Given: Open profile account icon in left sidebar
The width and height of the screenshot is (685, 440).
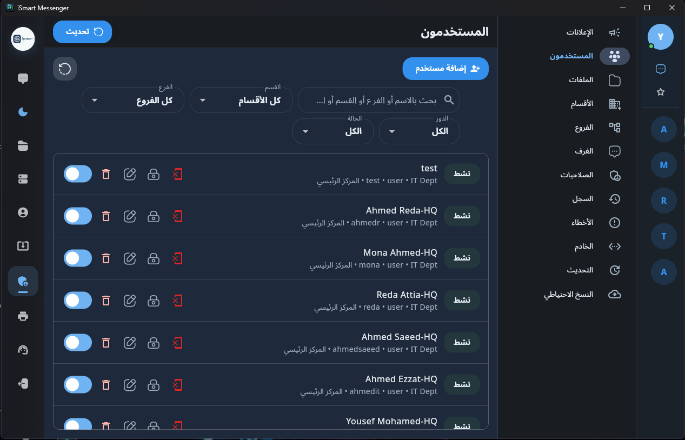Looking at the screenshot, I should point(23,212).
